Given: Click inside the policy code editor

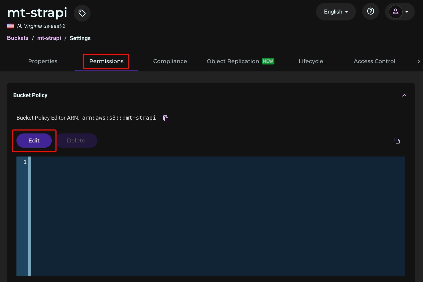Looking at the screenshot, I should click(x=218, y=216).
